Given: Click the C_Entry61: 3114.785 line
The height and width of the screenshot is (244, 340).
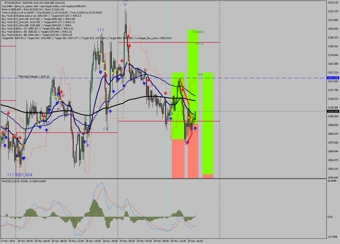Looking at the screenshot, I should pyautogui.click(x=38, y=22).
